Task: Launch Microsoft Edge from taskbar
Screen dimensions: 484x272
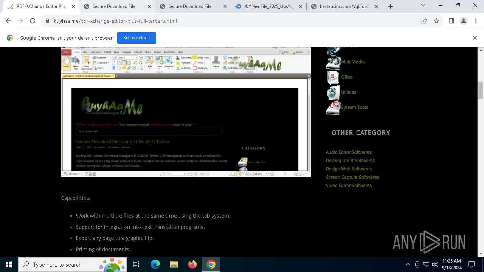Action: [155, 264]
